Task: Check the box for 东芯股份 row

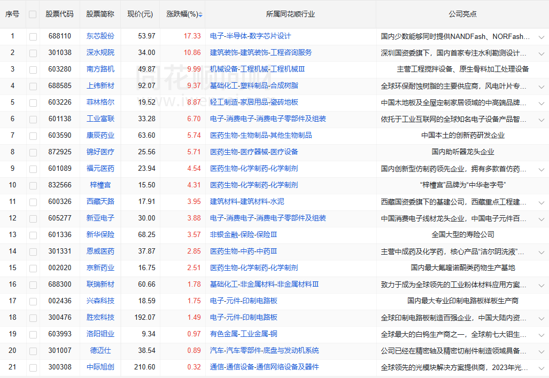Action: pos(33,37)
